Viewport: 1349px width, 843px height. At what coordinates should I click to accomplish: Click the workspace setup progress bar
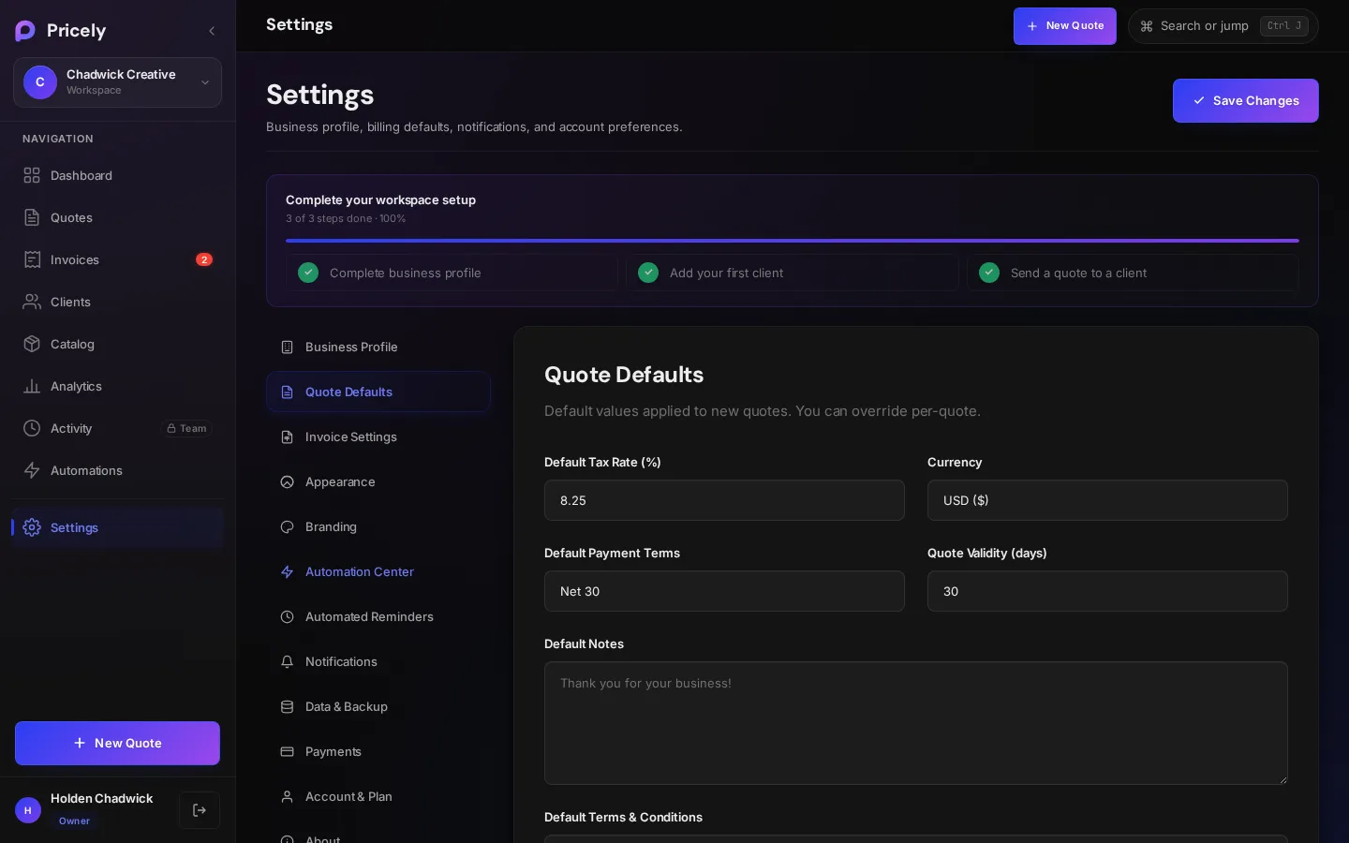coord(793,241)
